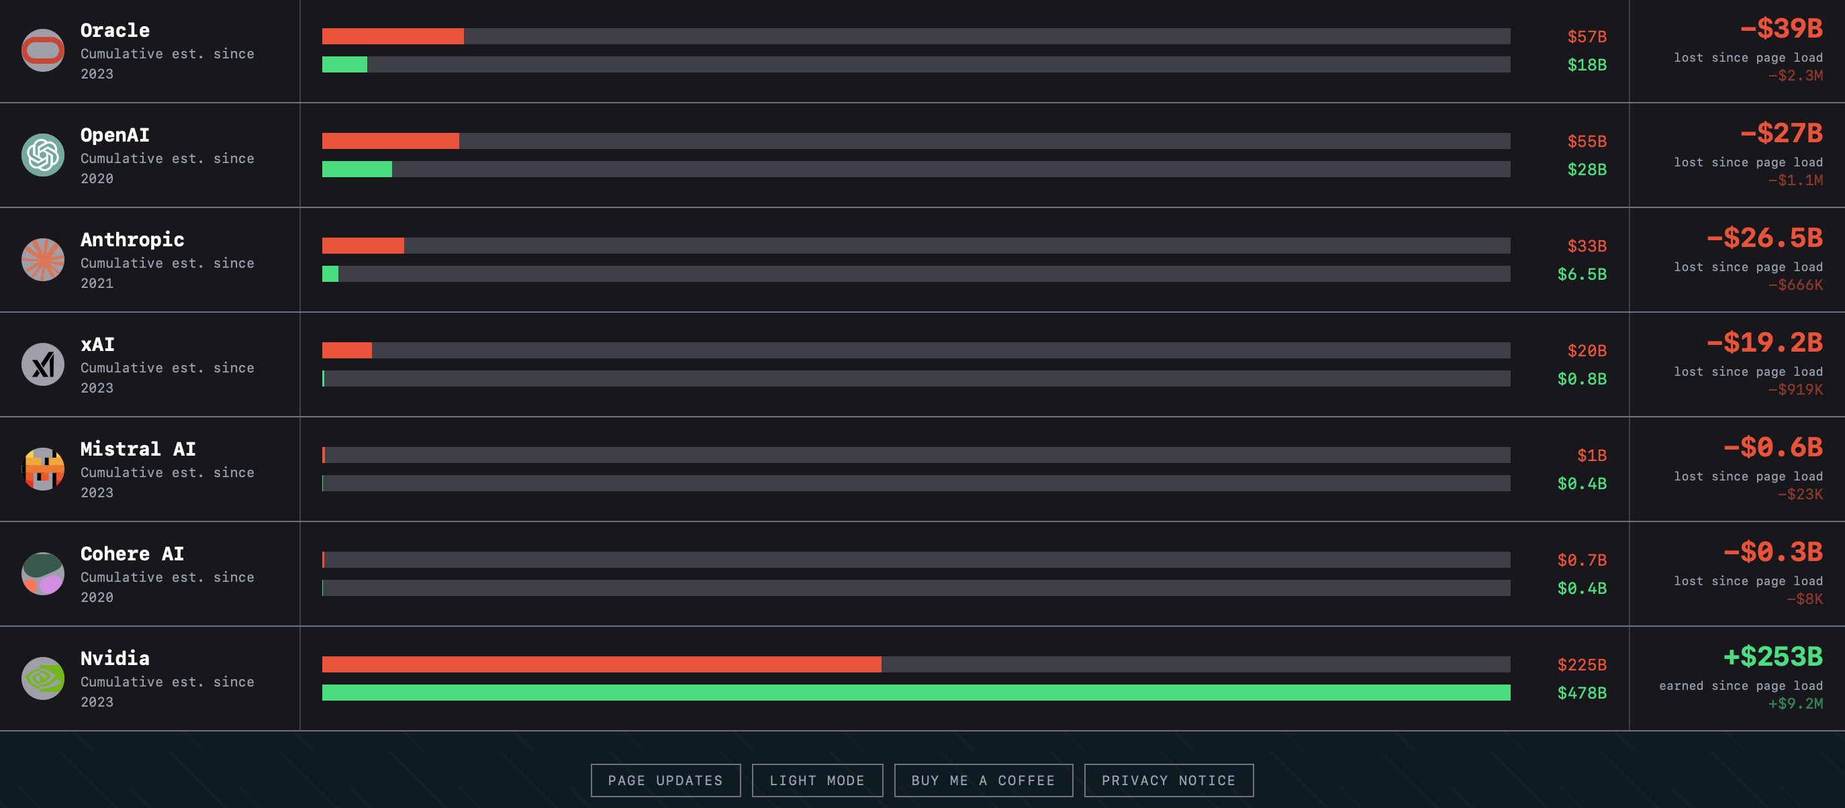The image size is (1845, 808).
Task: Click Anthropic's $33B spending value
Action: (x=1587, y=246)
